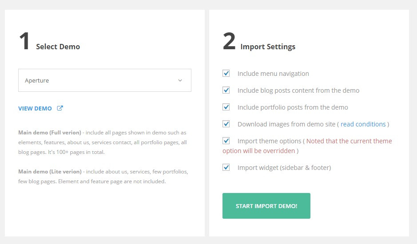Open the VIEW DEMO link
This screenshot has width=417, height=244.
click(x=35, y=108)
